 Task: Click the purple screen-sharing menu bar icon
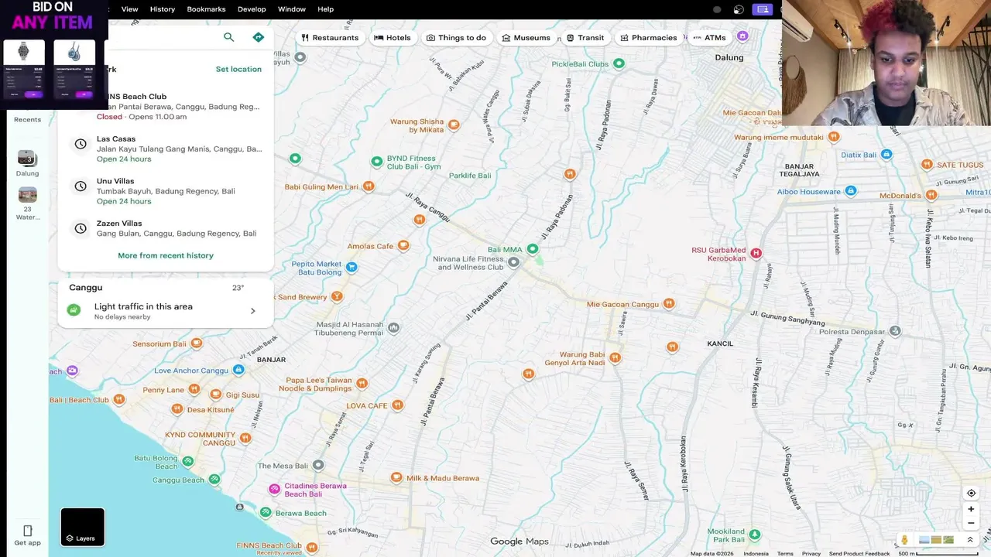[763, 9]
